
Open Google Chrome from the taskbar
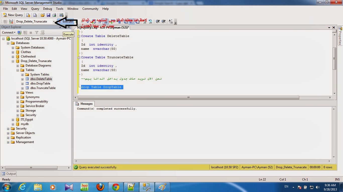[x=116, y=187]
